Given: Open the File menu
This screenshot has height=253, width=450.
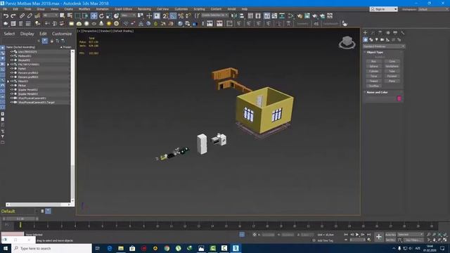Looking at the screenshot, I should coord(5,9).
